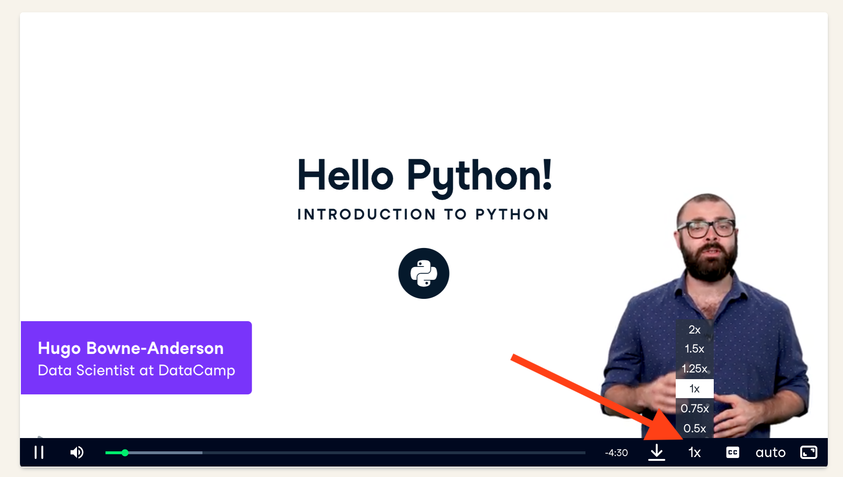Set playback speed to 1.25x
Image resolution: width=843 pixels, height=477 pixels.
point(694,369)
